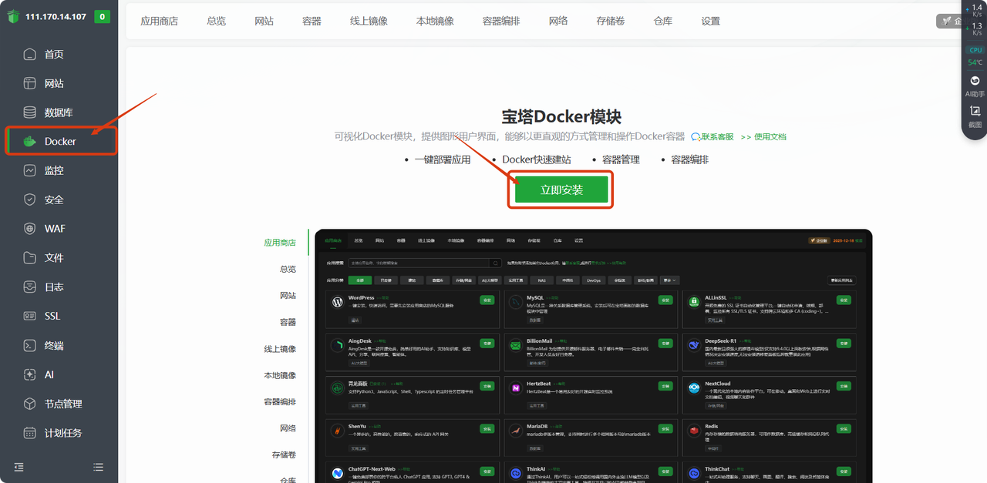Click 截图 screenshot crop icon
The image size is (987, 483).
(x=975, y=111)
